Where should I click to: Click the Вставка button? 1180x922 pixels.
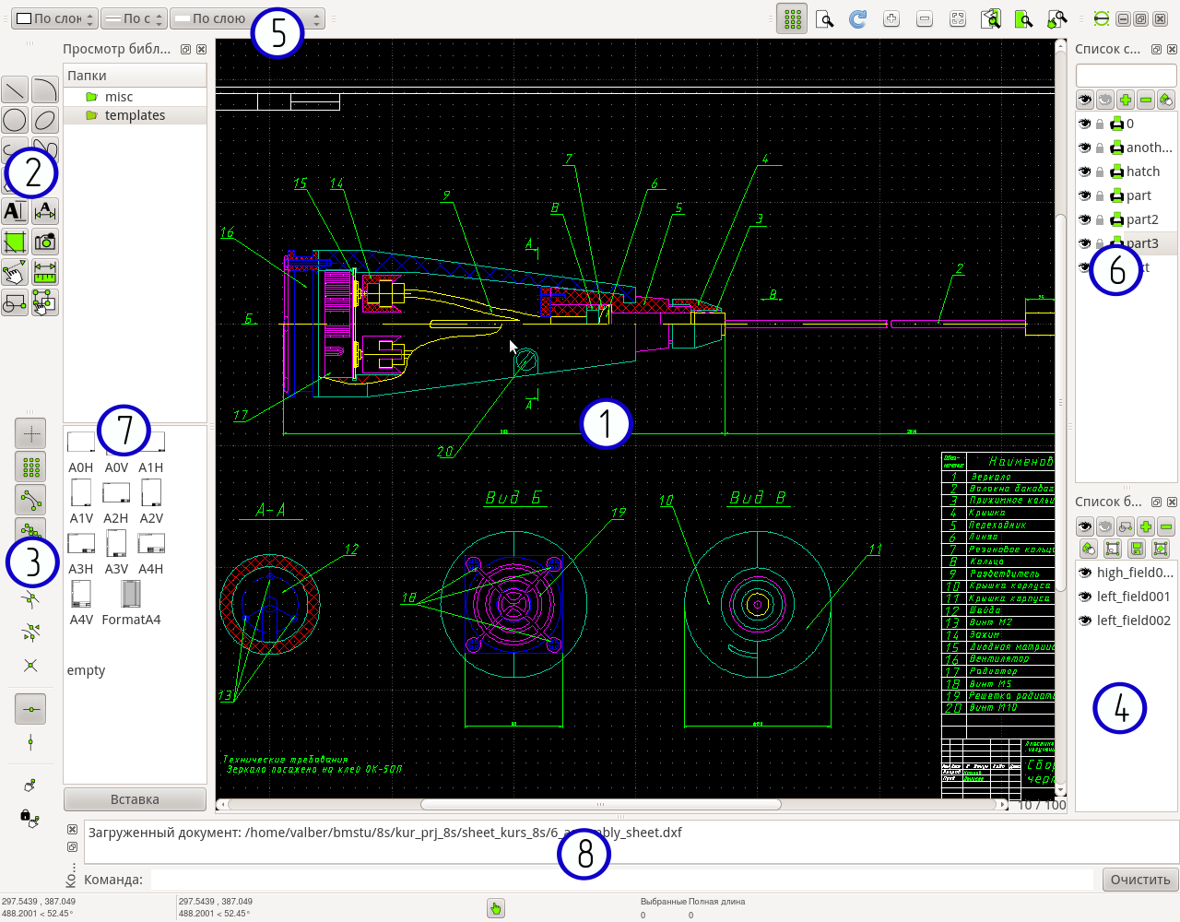click(x=135, y=798)
